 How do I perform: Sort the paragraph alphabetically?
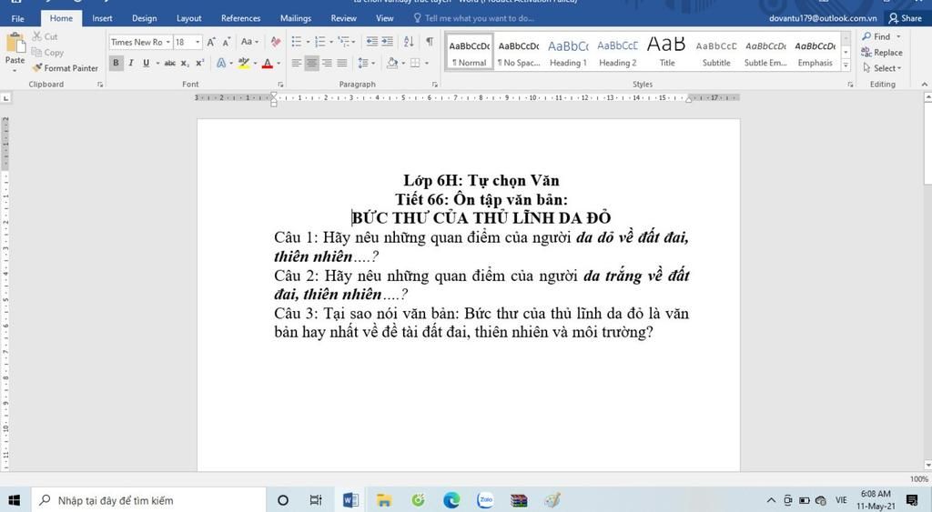tap(409, 42)
